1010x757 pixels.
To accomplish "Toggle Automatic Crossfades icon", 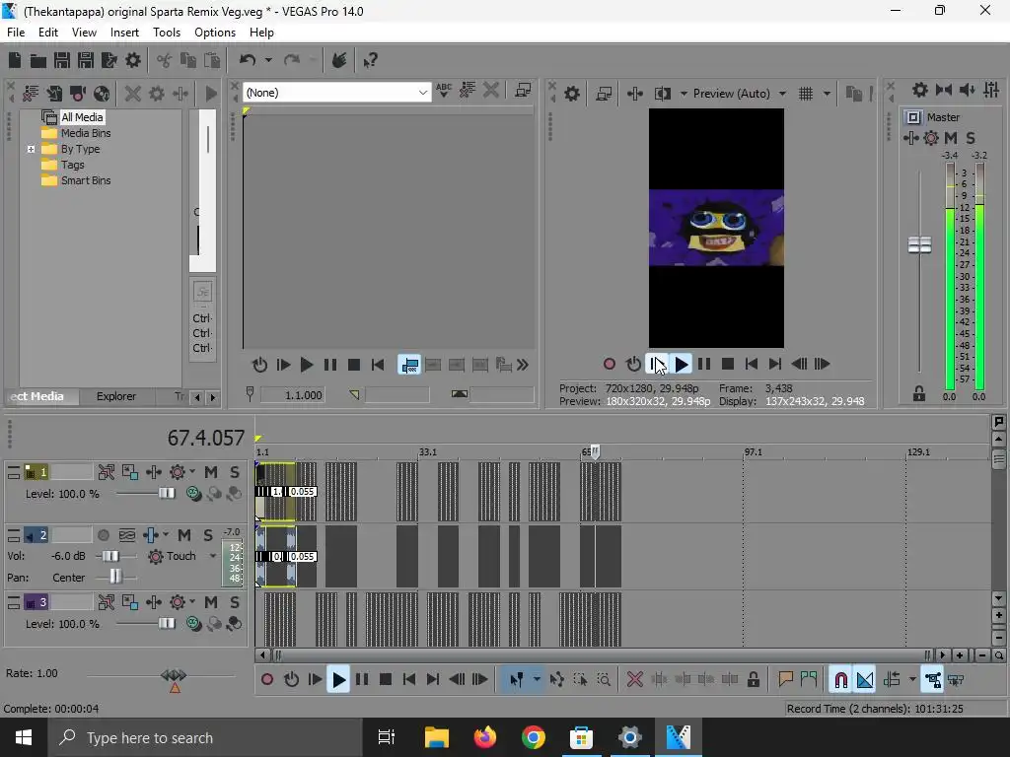I will pos(865,680).
